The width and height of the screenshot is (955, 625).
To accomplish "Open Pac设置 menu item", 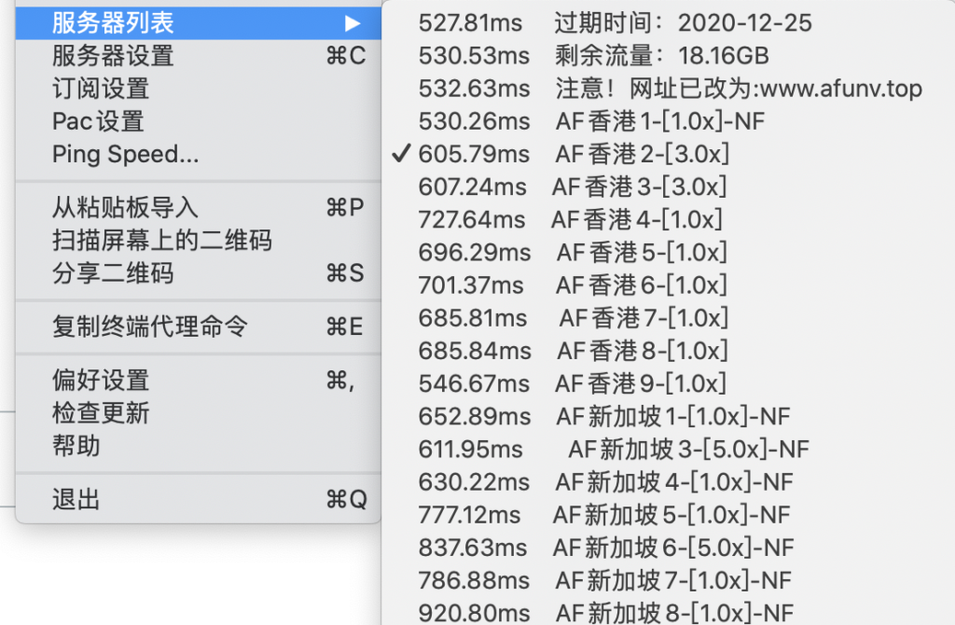I will tap(199, 122).
